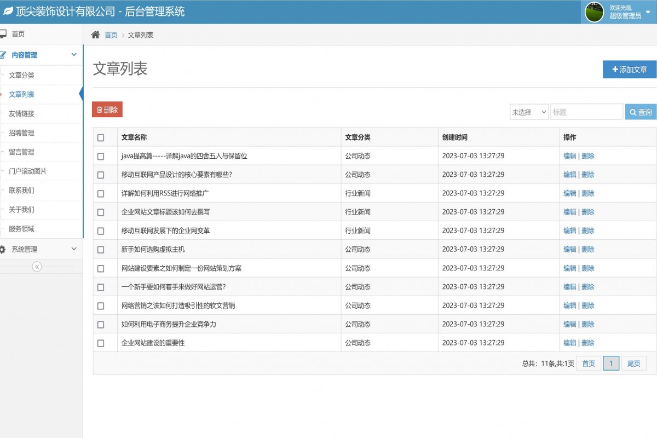
Task: Check the checkbox for 详解如何利用RSS进行网络推广
Action: [x=100, y=193]
